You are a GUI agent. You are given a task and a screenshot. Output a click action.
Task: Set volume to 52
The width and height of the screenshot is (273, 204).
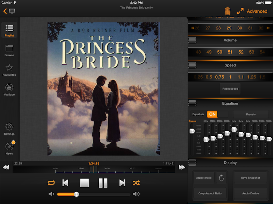pos(241,52)
